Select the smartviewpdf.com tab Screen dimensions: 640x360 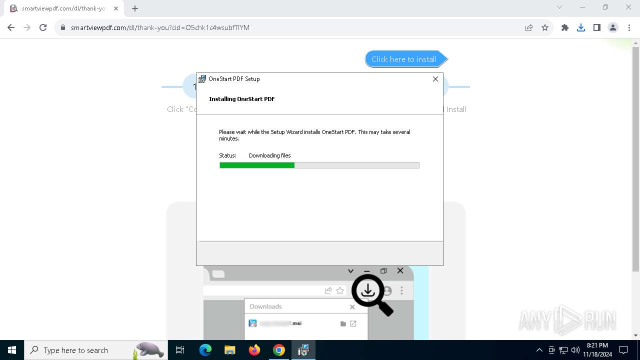pos(64,8)
